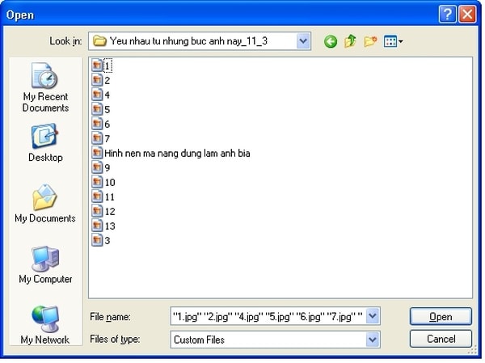Go up one folder level
This screenshot has width=485, height=363.
350,41
